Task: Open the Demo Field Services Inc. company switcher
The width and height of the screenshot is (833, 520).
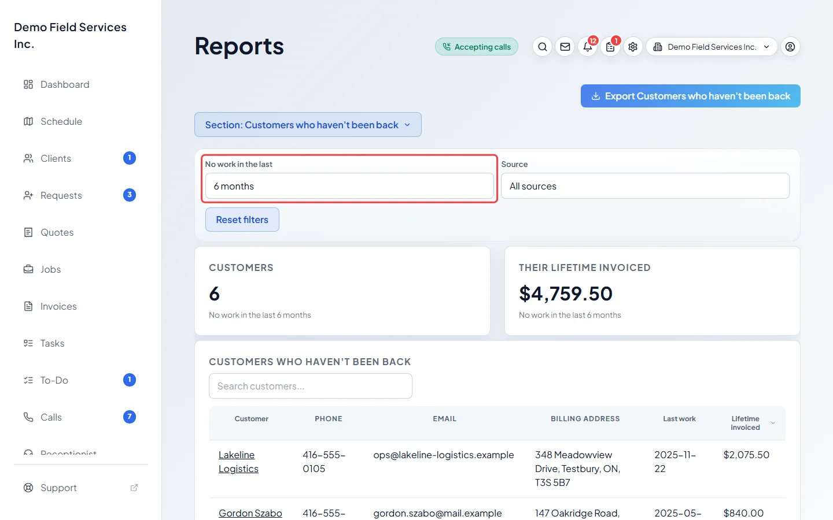Action: point(712,47)
